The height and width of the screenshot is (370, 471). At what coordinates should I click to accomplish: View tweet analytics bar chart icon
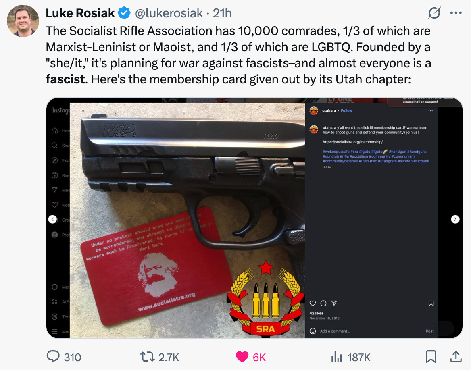coord(336,357)
